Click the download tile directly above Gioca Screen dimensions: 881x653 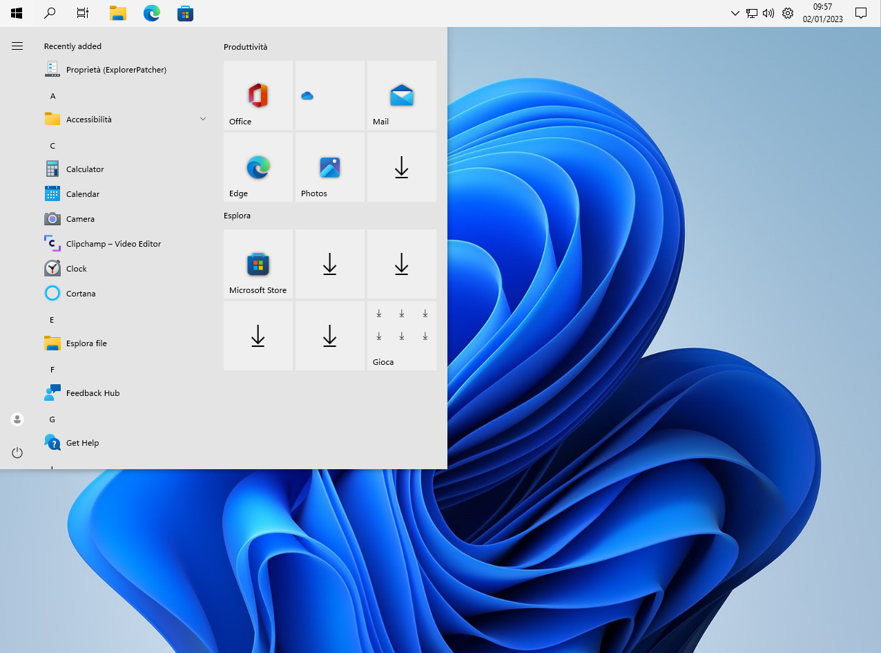(402, 264)
